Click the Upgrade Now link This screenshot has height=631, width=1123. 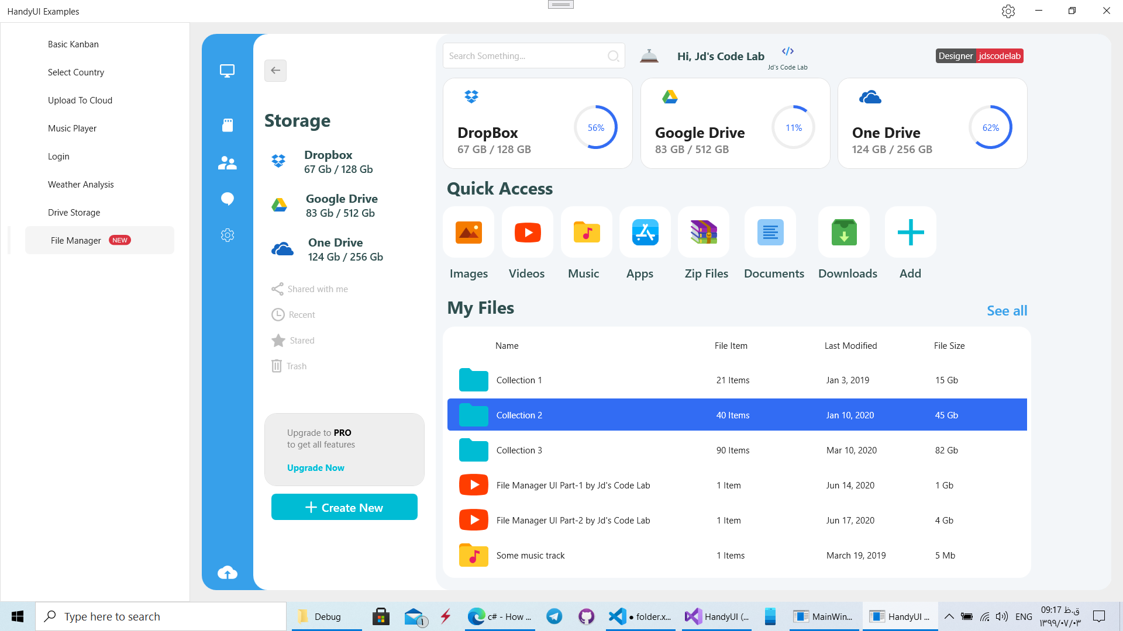point(316,468)
